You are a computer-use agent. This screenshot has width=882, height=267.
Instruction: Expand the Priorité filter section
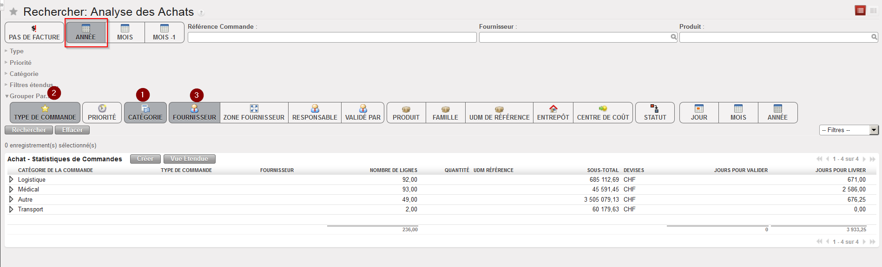point(20,63)
